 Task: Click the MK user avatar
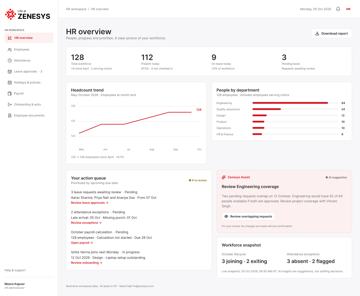pos(348,9)
